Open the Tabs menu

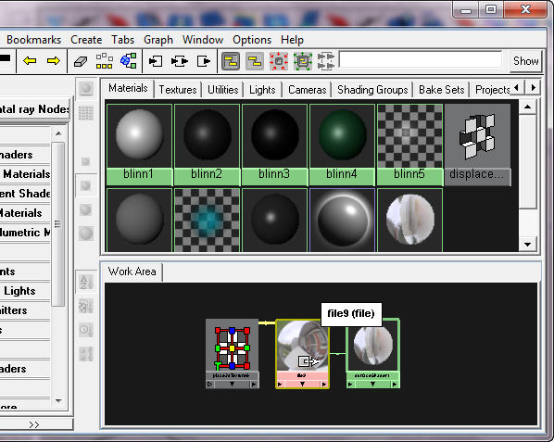point(122,40)
